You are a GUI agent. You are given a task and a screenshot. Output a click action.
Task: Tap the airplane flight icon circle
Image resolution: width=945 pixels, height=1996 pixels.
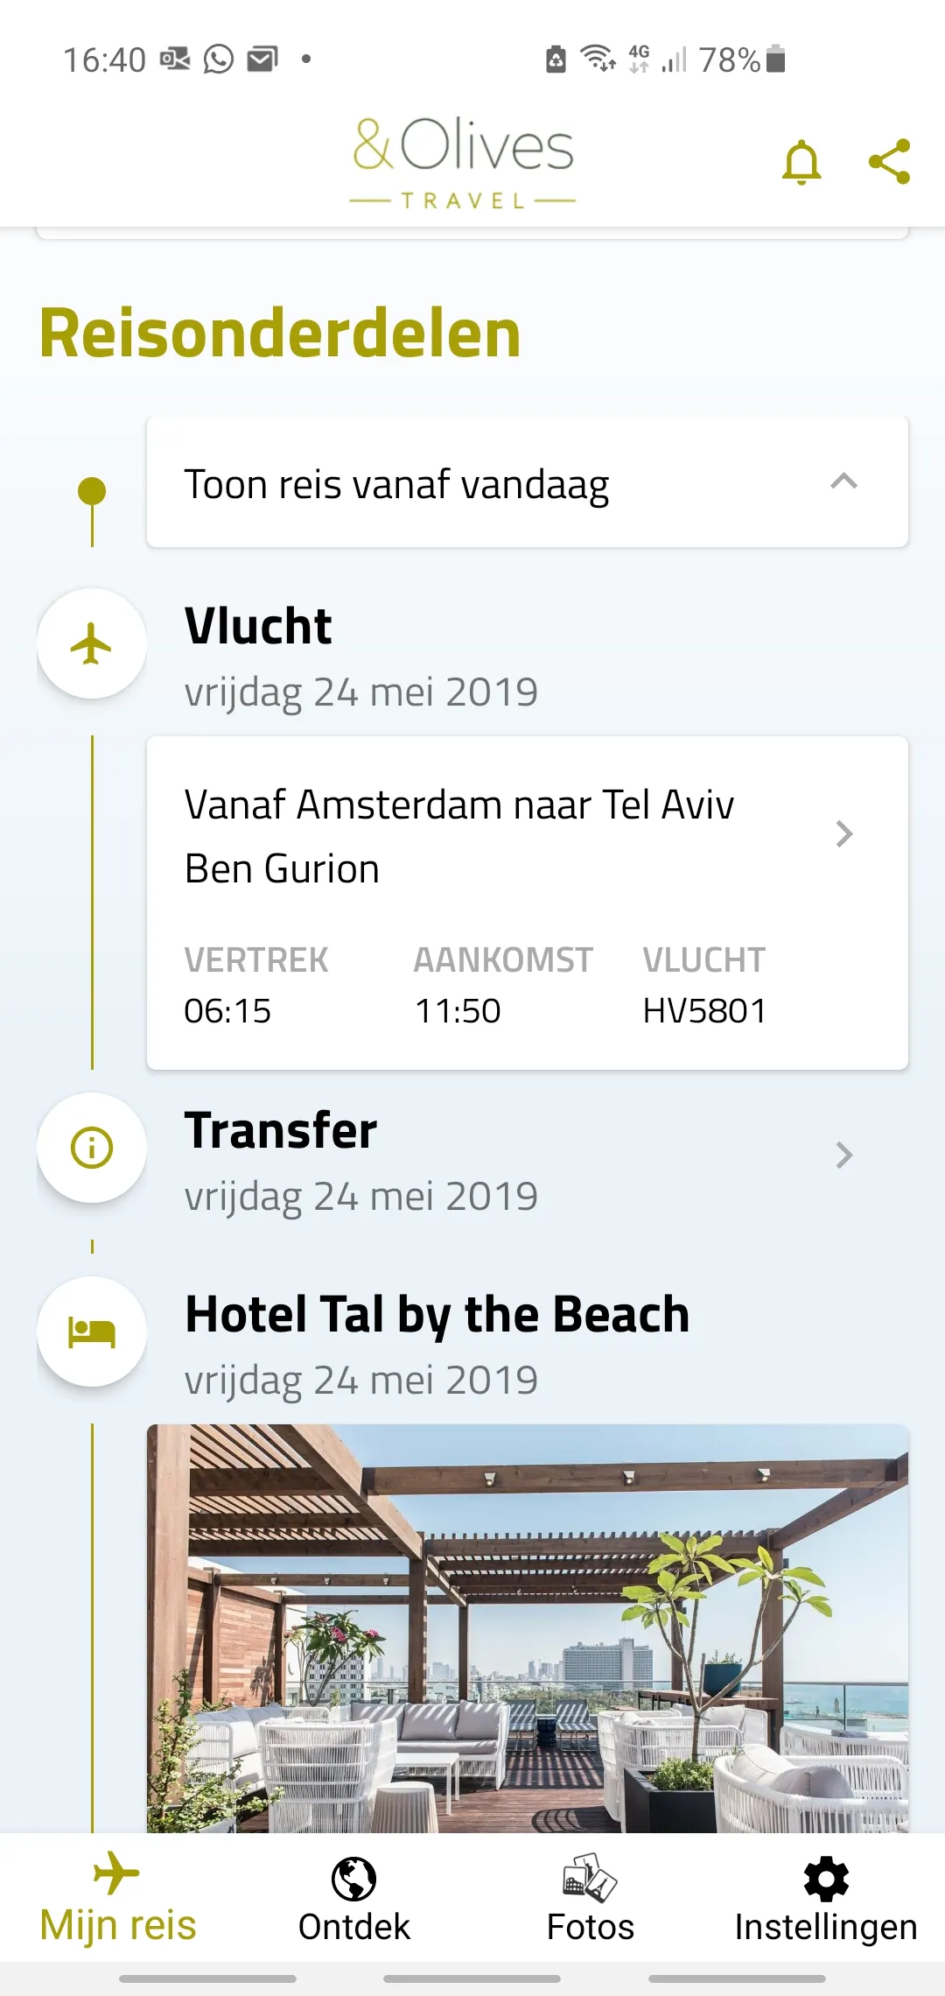tap(92, 644)
